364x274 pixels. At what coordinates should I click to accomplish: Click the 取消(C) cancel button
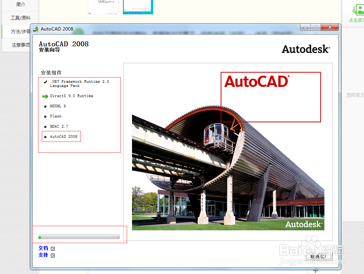318,257
